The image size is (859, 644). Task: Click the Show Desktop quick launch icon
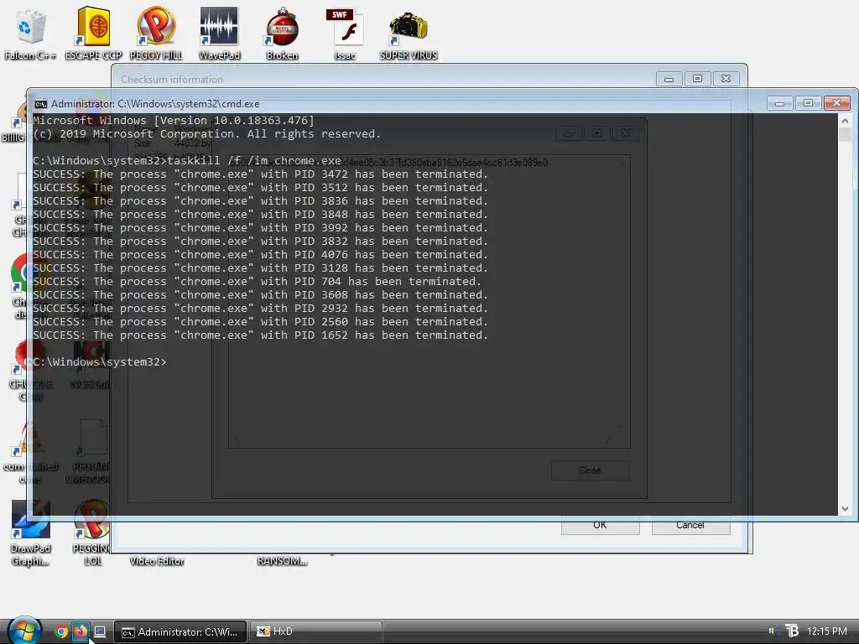pyautogui.click(x=100, y=631)
